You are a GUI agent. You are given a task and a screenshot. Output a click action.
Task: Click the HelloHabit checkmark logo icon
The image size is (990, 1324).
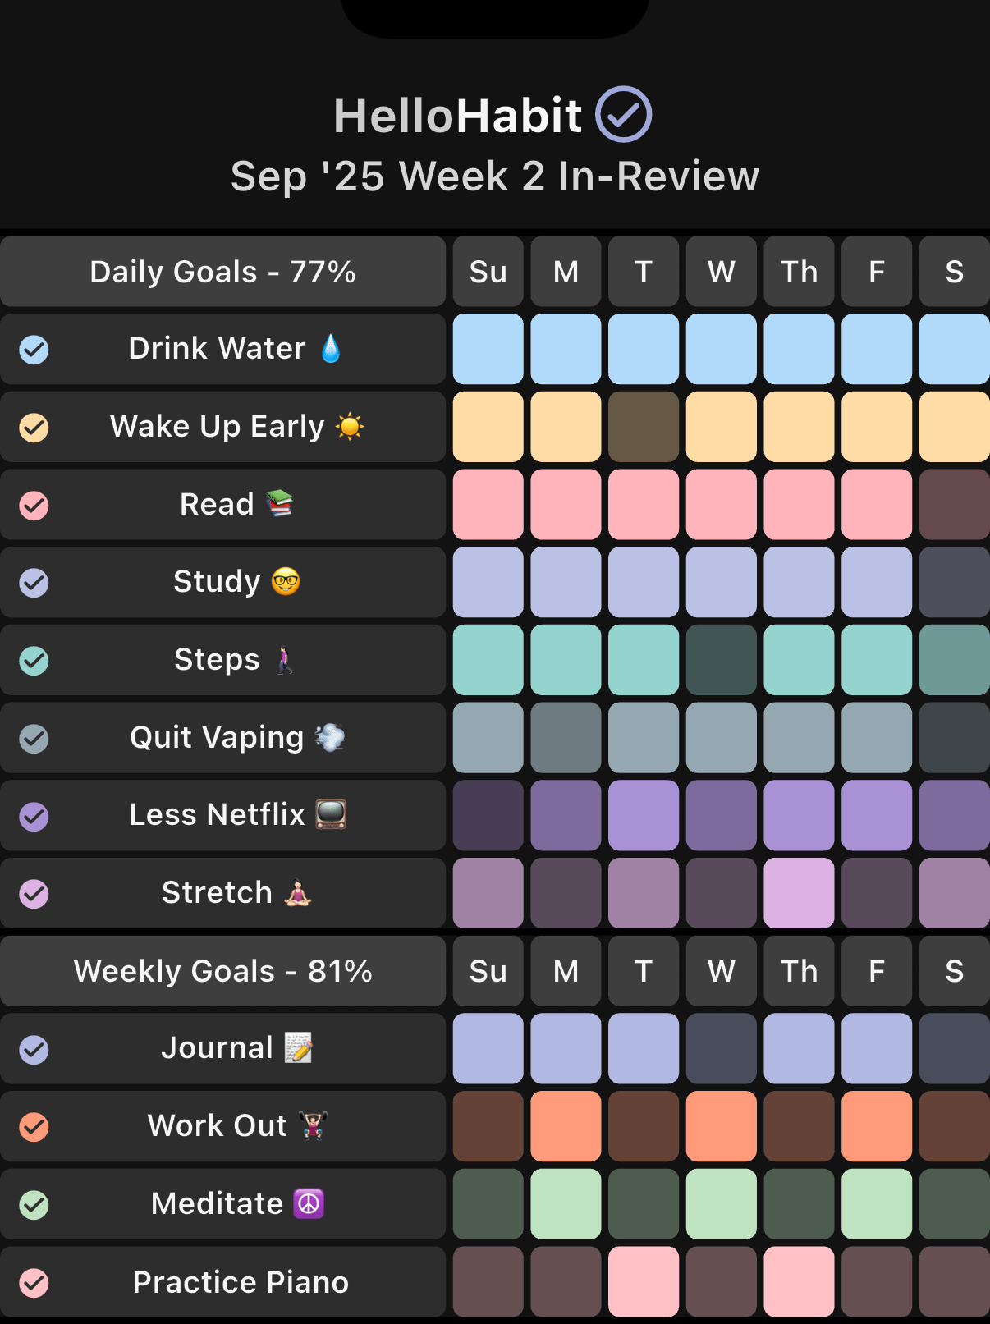[623, 115]
